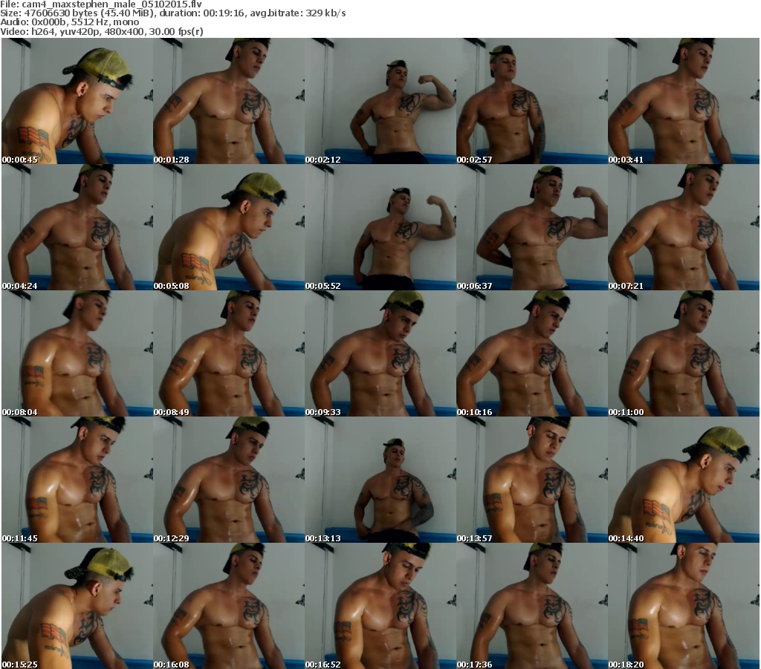Pick the preview frame at 00:08:04
761x669 pixels.
(x=77, y=353)
